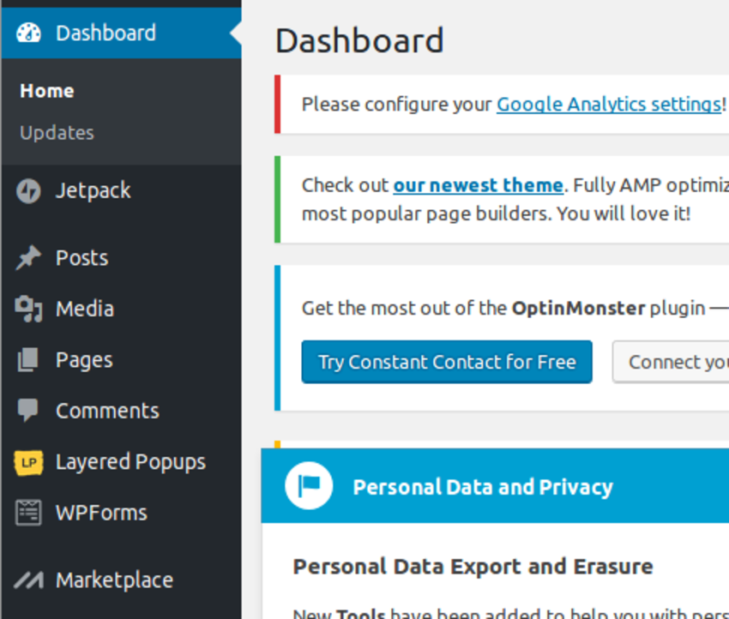This screenshot has width=729, height=619.
Task: Click the white flag privacy icon
Action: (309, 486)
